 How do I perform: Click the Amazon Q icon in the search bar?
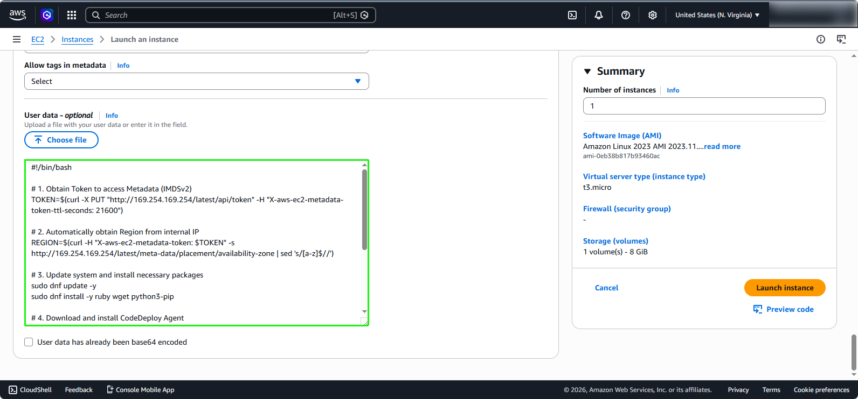364,15
